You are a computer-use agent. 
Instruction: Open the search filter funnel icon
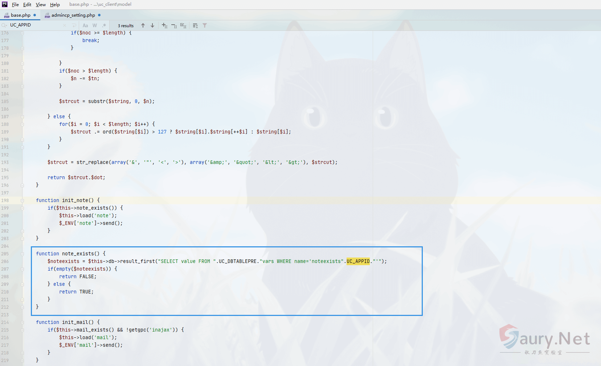click(x=205, y=25)
